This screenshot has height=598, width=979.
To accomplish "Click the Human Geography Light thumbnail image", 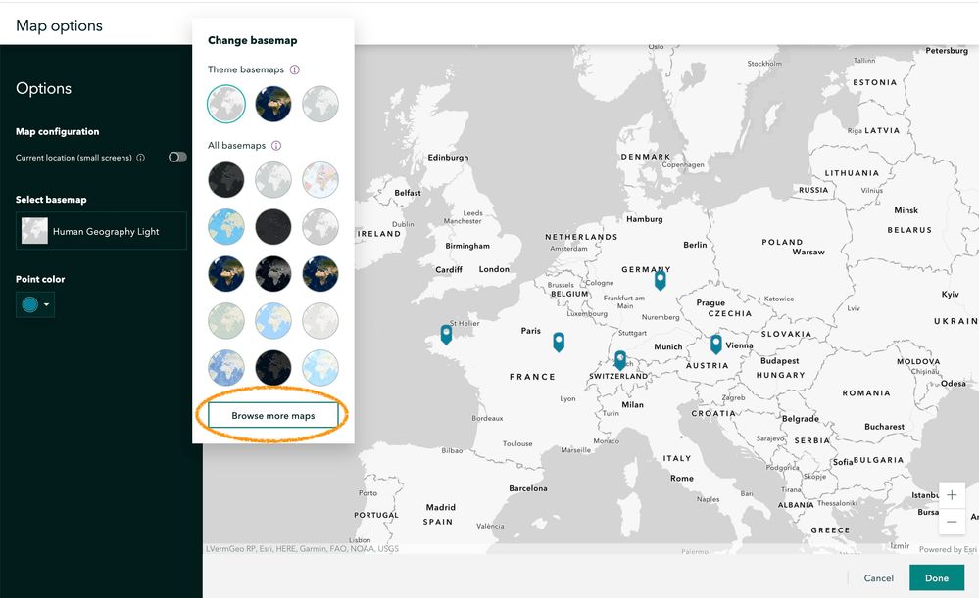I will pos(34,231).
